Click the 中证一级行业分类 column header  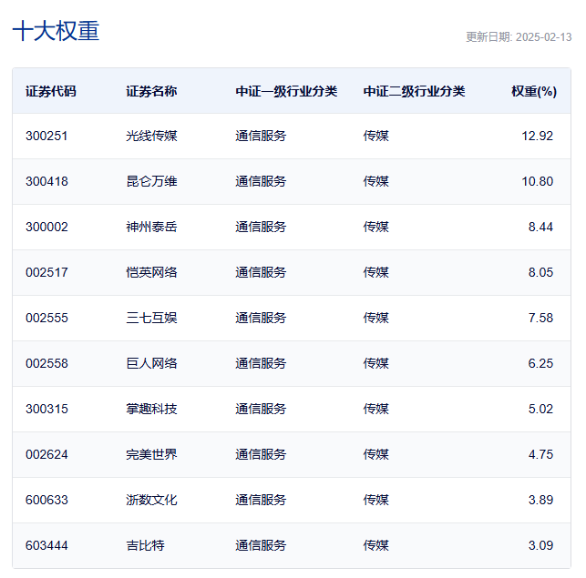pyautogui.click(x=286, y=91)
